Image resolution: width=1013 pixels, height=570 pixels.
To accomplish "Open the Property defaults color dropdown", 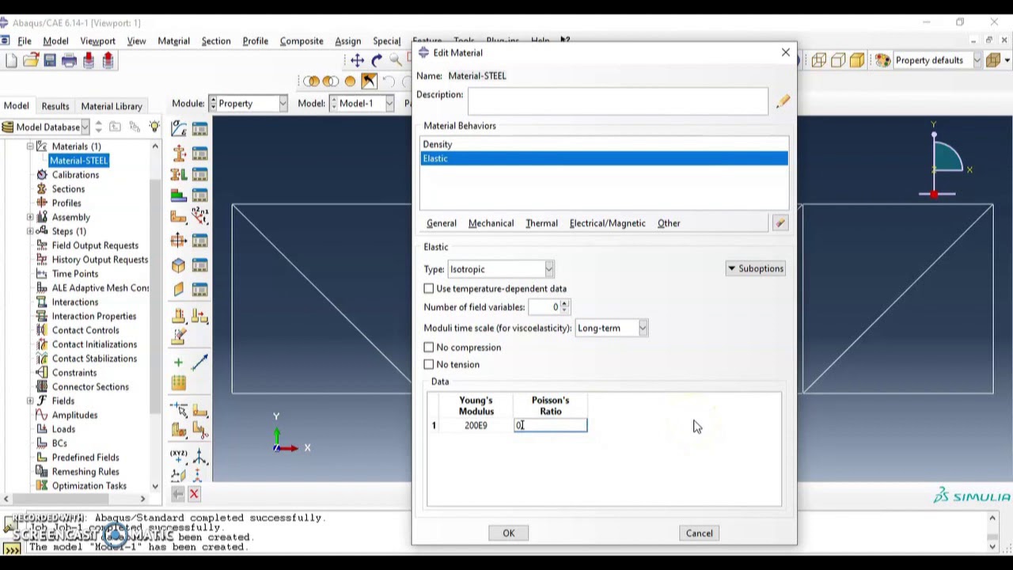I will click(937, 60).
